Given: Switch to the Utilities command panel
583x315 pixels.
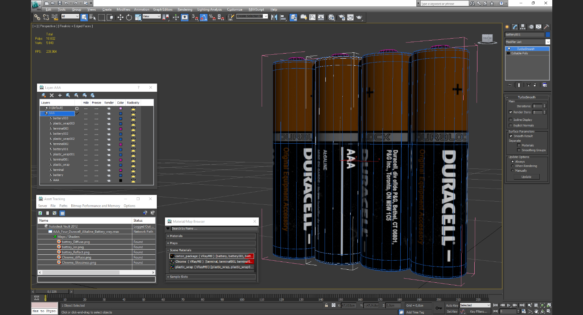Looking at the screenshot, I should coord(546,27).
